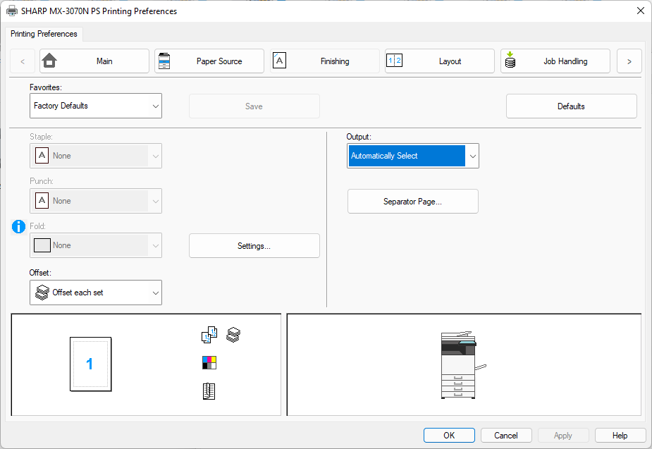
Task: Click the offset stack icon in preview
Action: click(233, 335)
